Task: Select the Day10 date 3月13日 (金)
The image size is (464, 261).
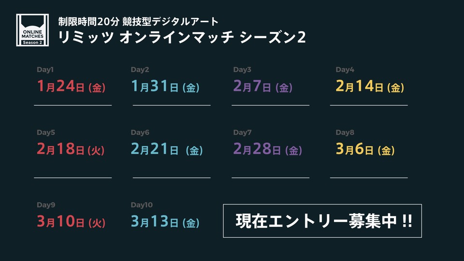Action: [x=165, y=221]
